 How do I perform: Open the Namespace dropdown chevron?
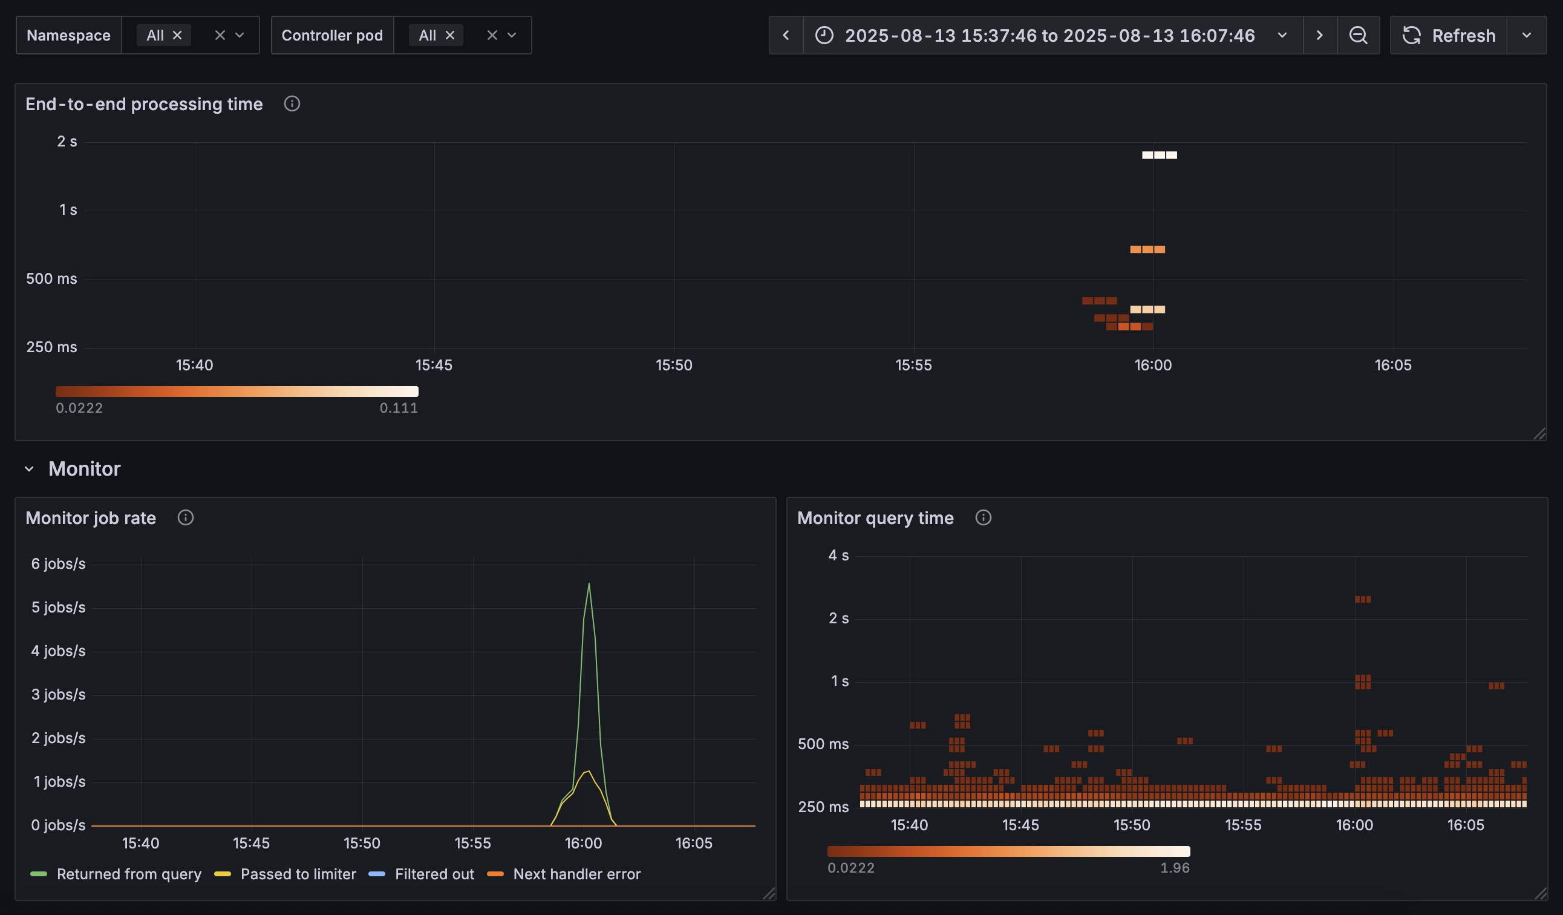tap(240, 35)
